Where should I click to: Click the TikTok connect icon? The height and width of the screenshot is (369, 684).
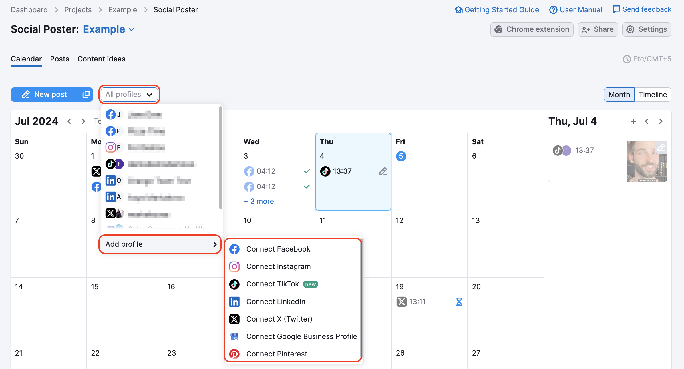click(x=234, y=284)
